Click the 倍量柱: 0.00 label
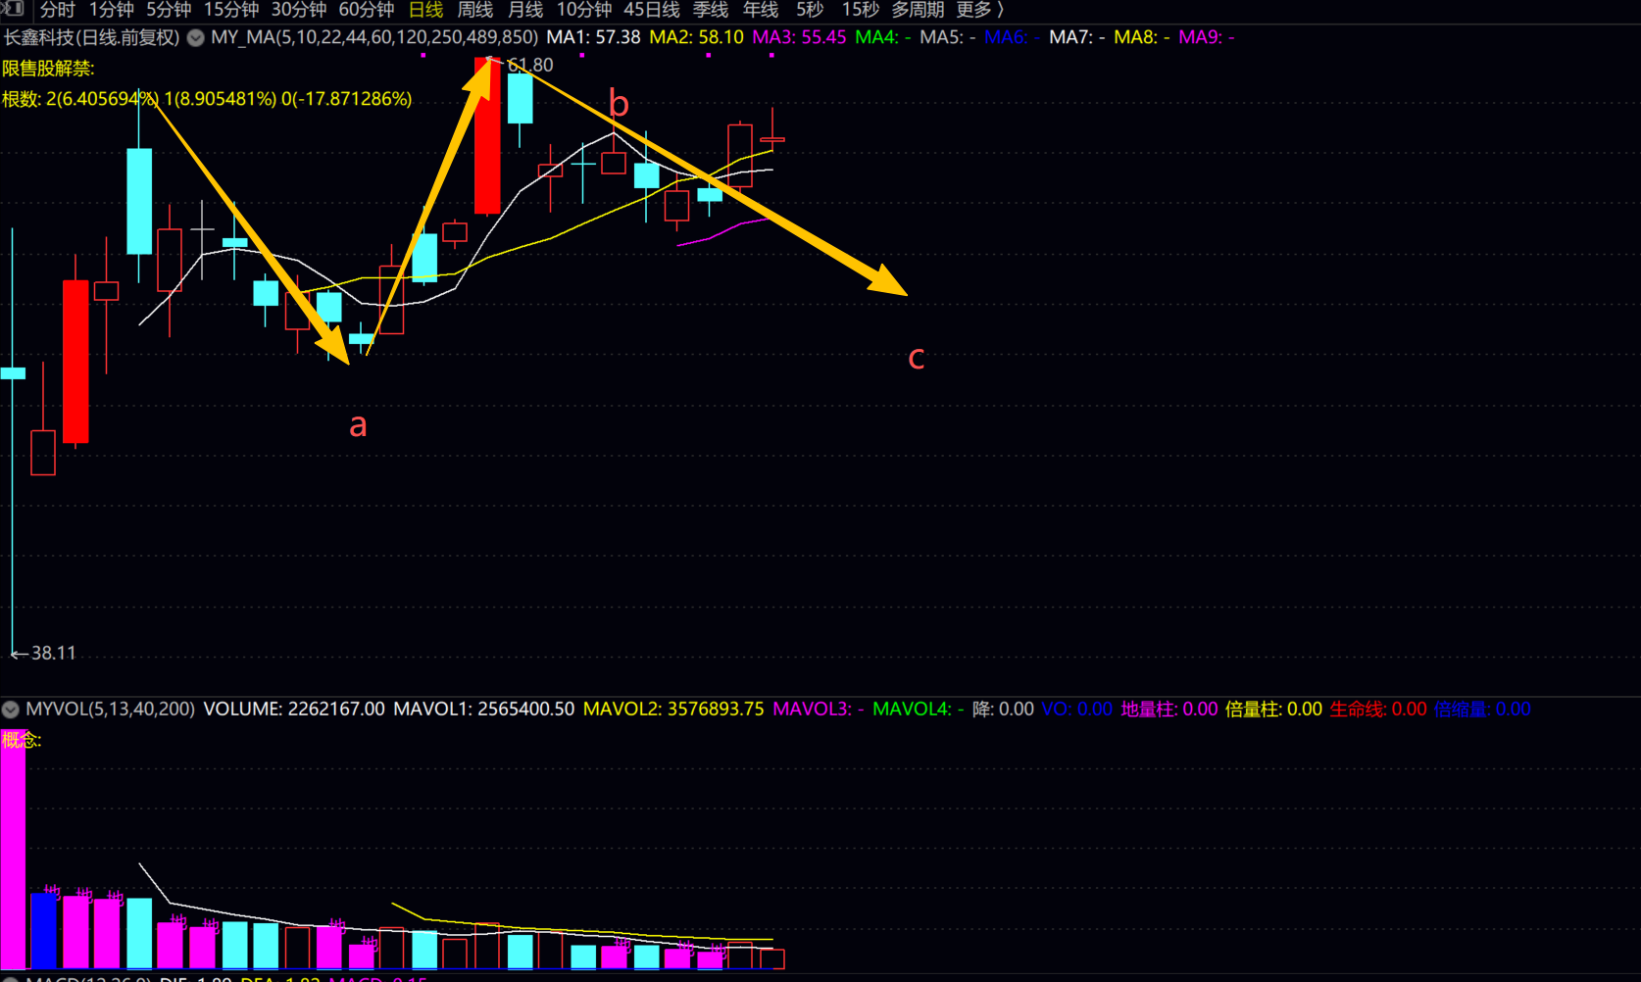Screen dimensions: 1641x982 pyautogui.click(x=1273, y=709)
